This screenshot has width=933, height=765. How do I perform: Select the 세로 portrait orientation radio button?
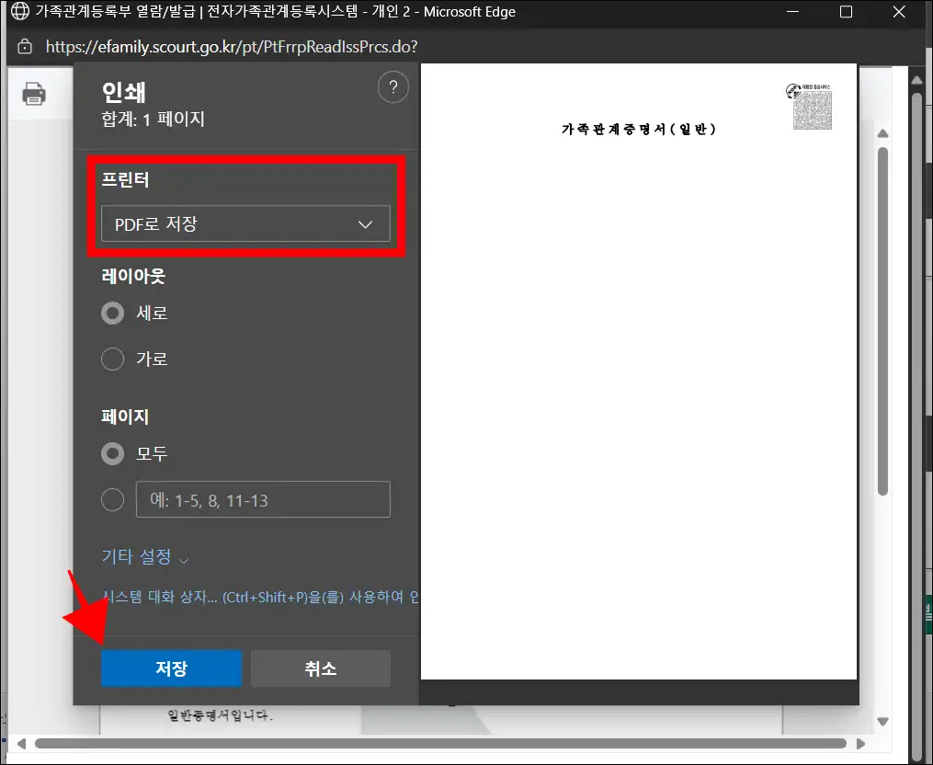point(110,313)
